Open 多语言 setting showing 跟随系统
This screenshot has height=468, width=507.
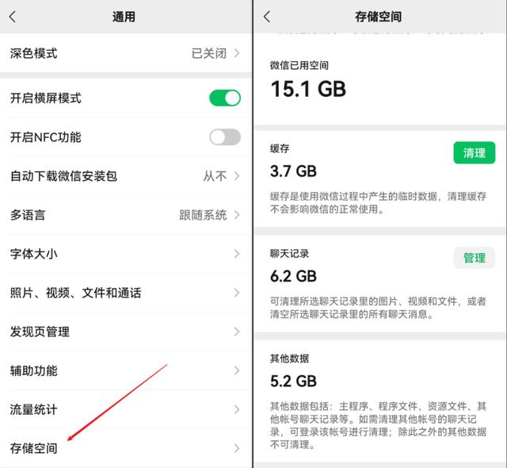pyautogui.click(x=125, y=215)
